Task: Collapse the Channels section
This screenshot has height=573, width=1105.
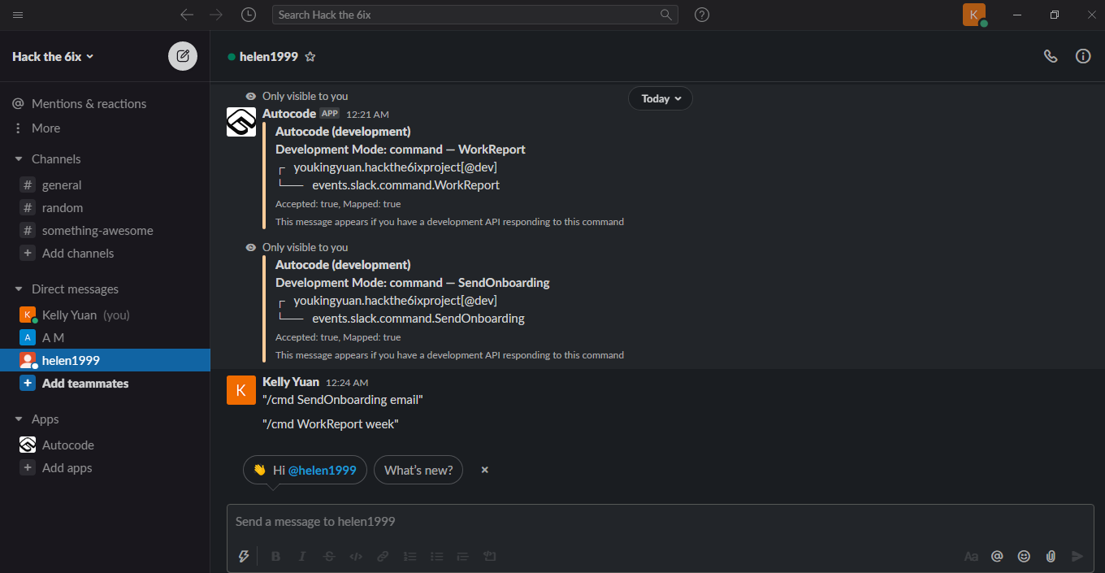Action: tap(19, 159)
